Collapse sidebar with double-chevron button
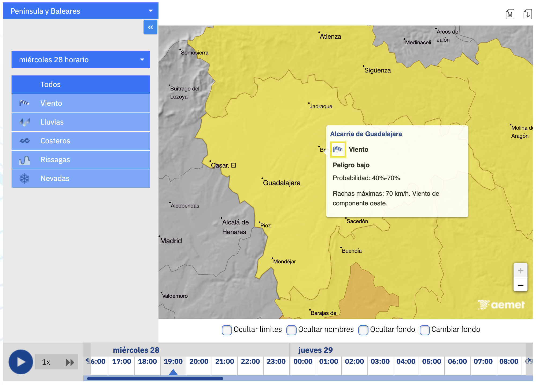Screen dimensions: 539x385 click(150, 27)
